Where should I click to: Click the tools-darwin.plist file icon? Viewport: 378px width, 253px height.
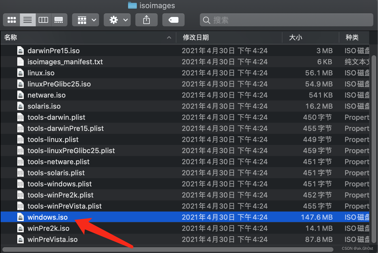[x=20, y=117]
